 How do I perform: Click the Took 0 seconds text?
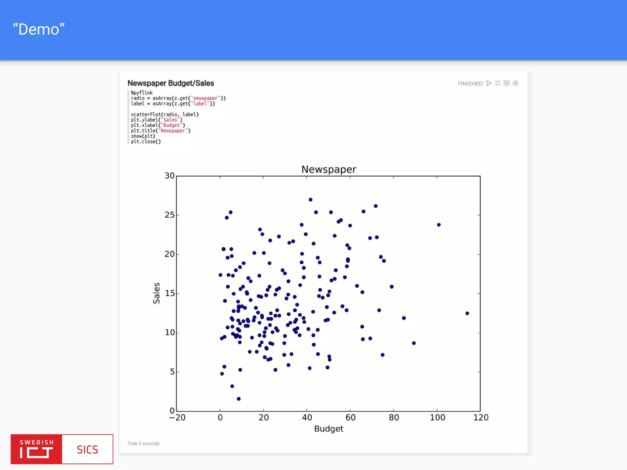[x=143, y=443]
